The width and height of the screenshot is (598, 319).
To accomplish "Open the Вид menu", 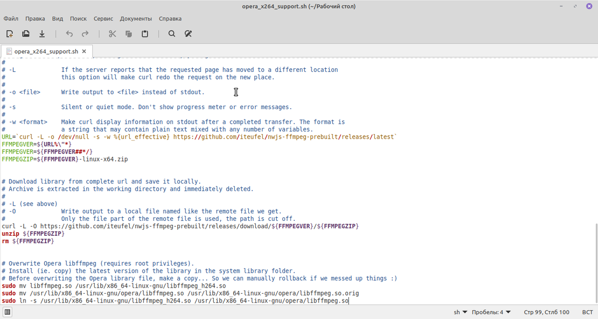I will tap(58, 18).
